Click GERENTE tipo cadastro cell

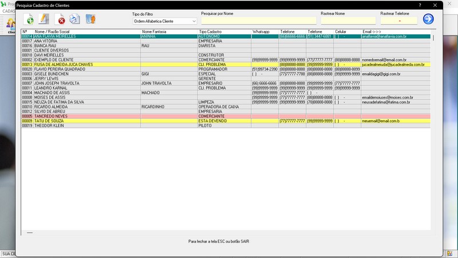tap(224, 79)
